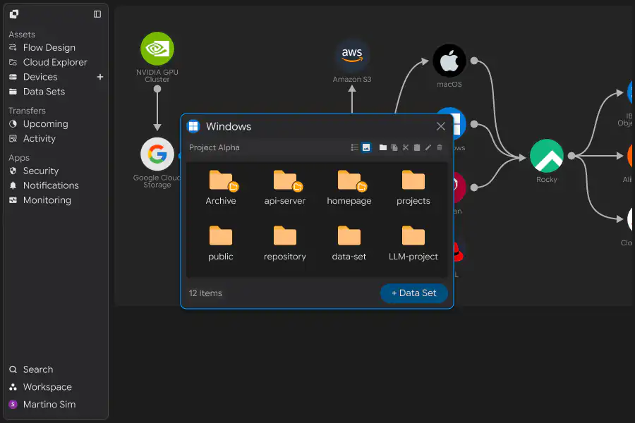Select the Rocky Linux node
The height and width of the screenshot is (423, 635).
coord(547,156)
